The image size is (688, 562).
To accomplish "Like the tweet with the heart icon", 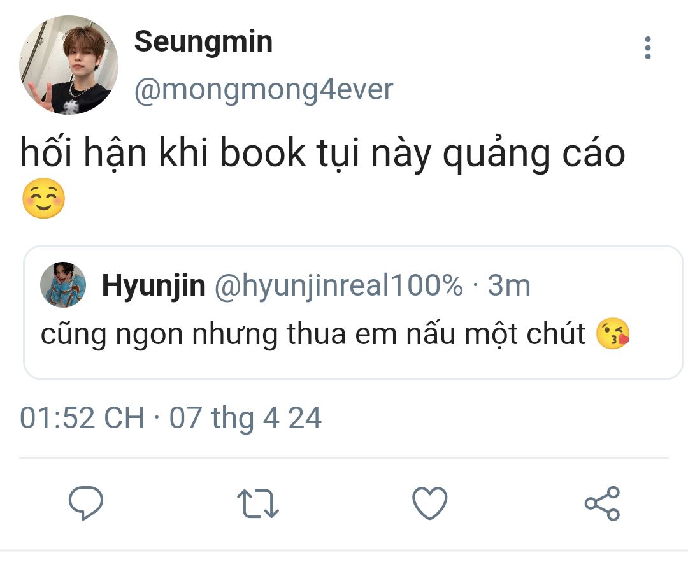I will [x=429, y=503].
